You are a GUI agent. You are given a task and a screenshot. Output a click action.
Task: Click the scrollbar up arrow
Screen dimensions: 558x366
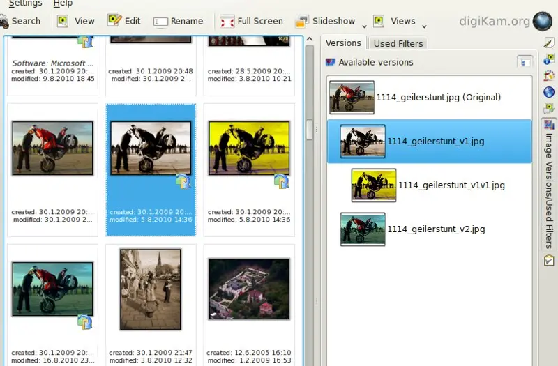310,39
